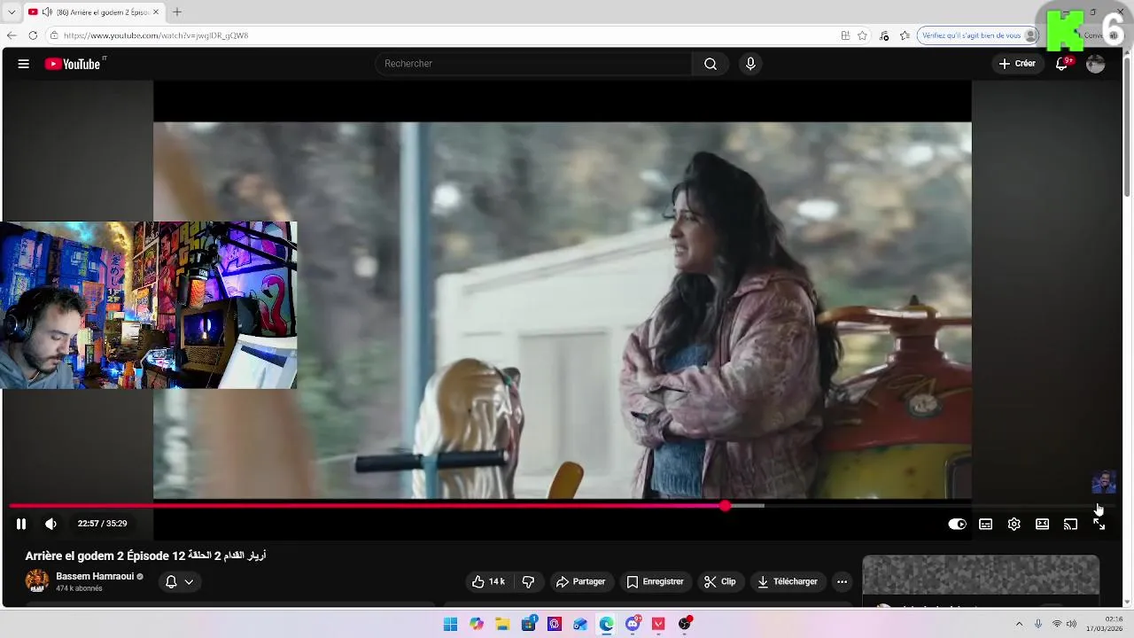Cast the video to a TV
The image size is (1134, 638).
coord(1070,524)
